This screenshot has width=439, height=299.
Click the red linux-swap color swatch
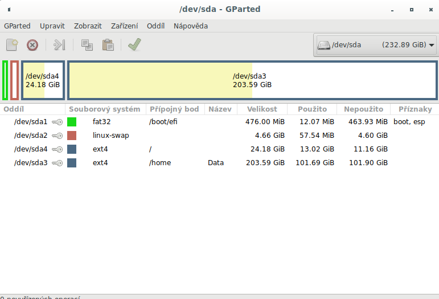[x=72, y=136]
